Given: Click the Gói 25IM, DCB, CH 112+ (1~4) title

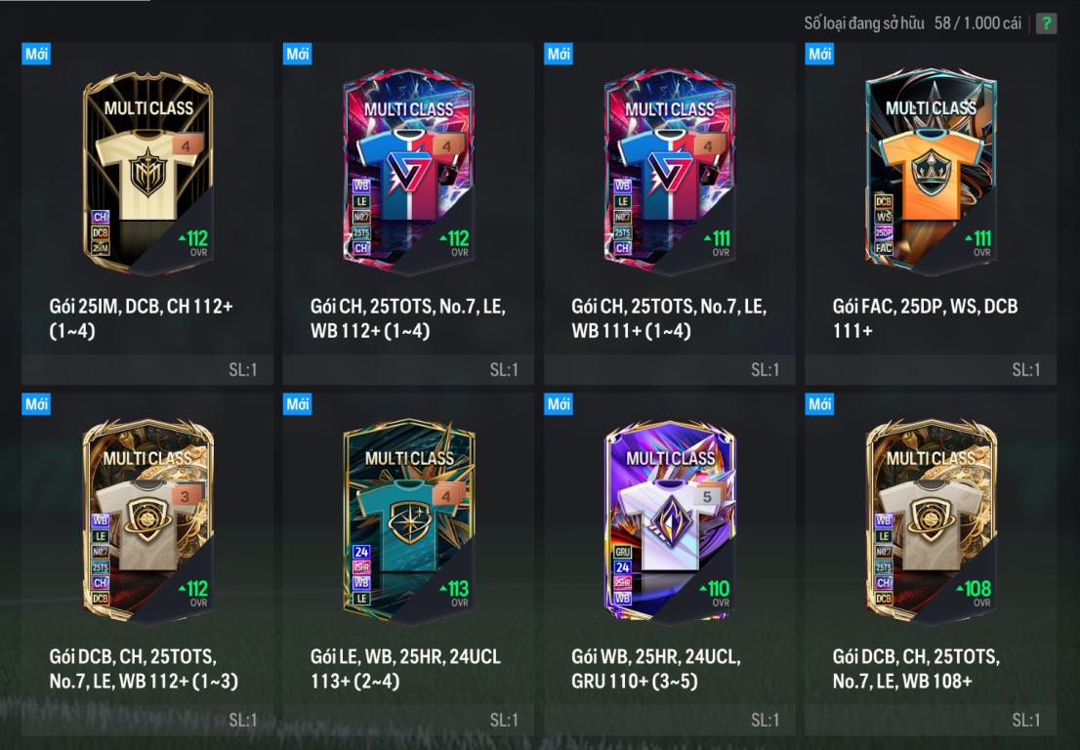Looking at the screenshot, I should tap(142, 318).
